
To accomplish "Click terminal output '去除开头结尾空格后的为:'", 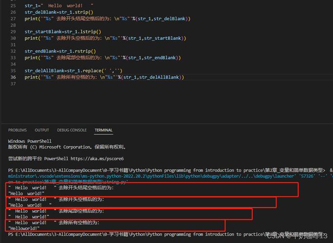I will 86,188.
